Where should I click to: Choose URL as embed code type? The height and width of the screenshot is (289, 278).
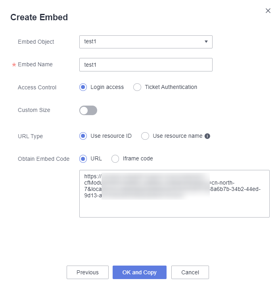pyautogui.click(x=83, y=159)
